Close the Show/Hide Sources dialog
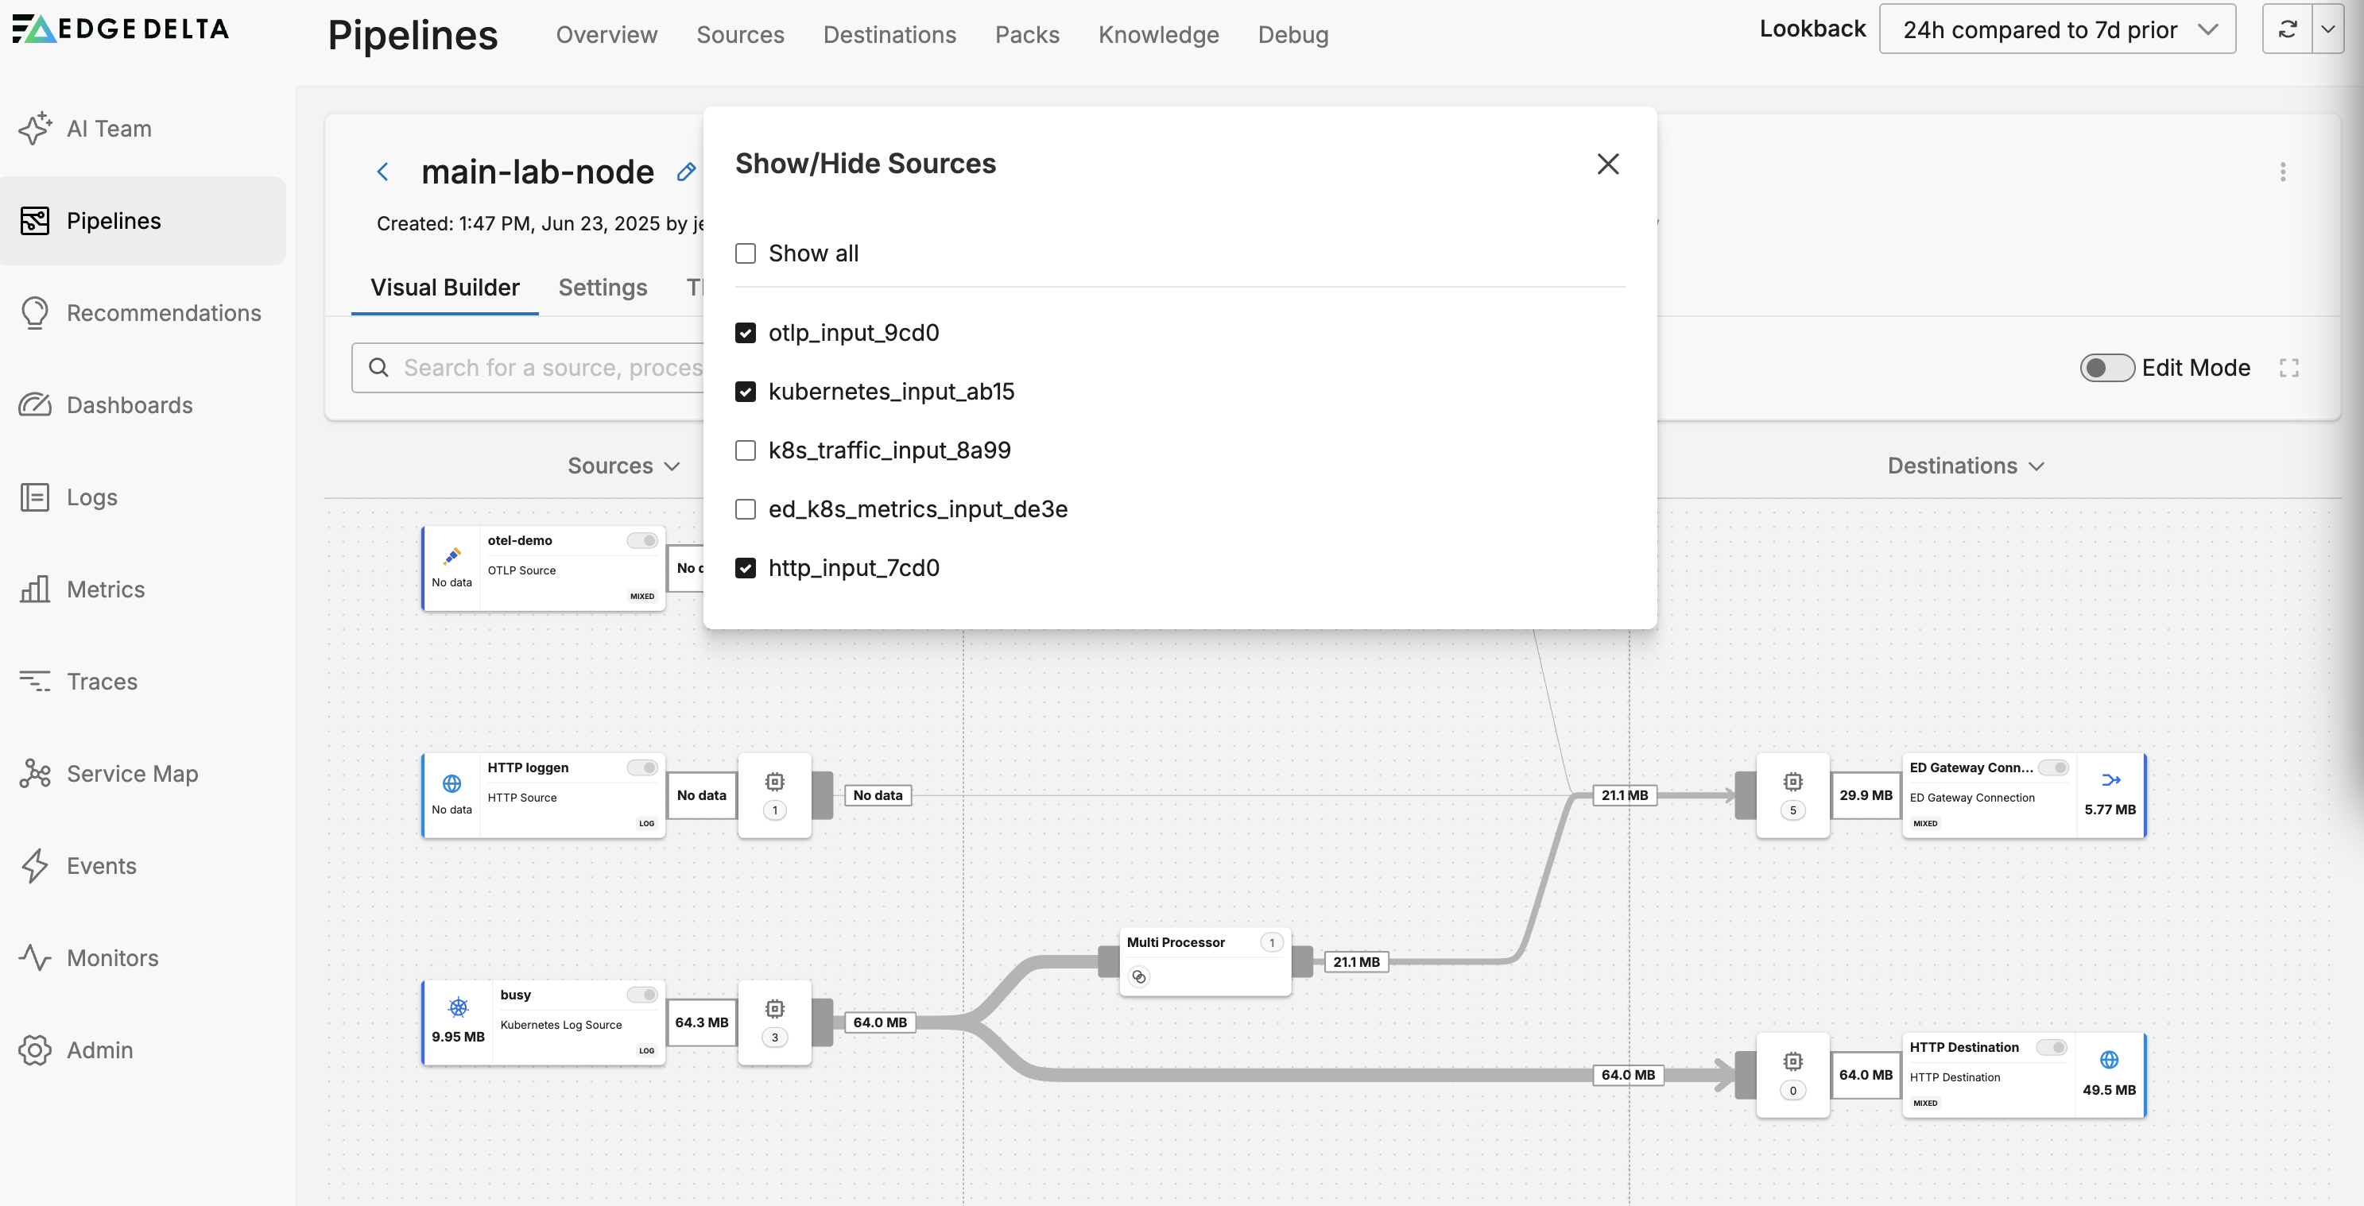 click(x=1607, y=164)
